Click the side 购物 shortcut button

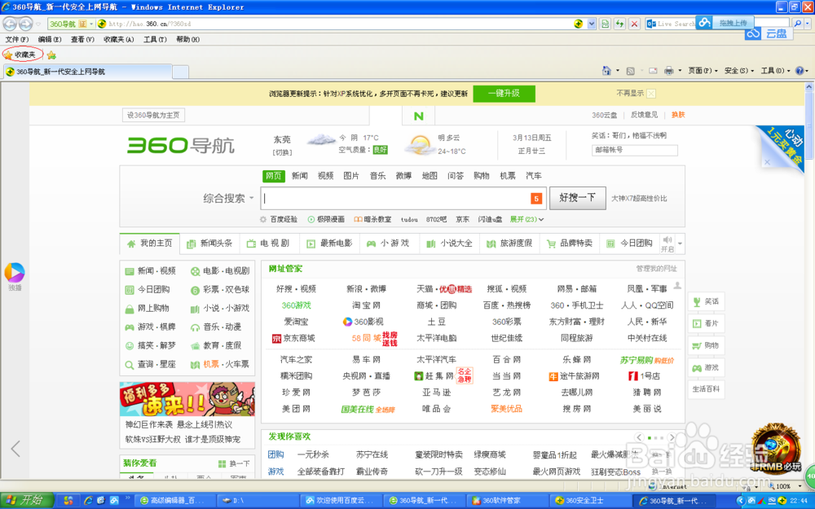point(706,345)
